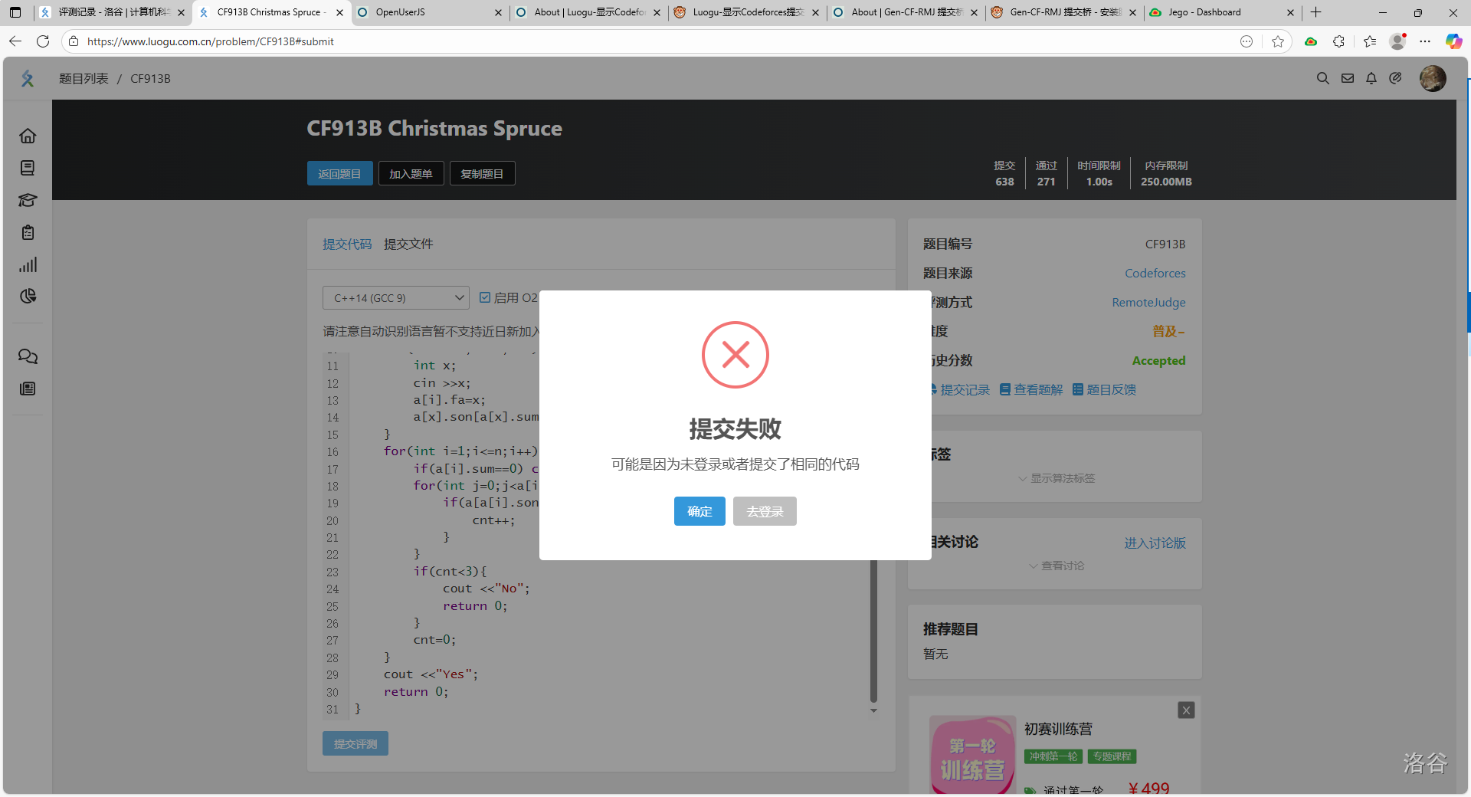Expand 查看讨论 section
Screen dimensions: 1471x797
(1056, 566)
